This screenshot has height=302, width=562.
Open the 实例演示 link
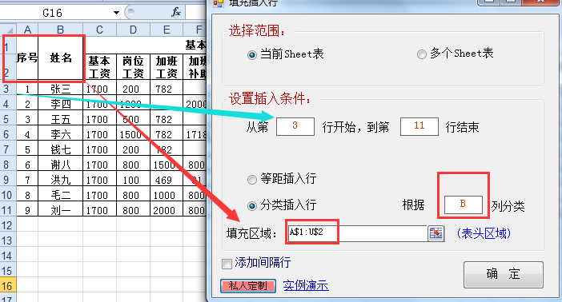[x=306, y=285]
